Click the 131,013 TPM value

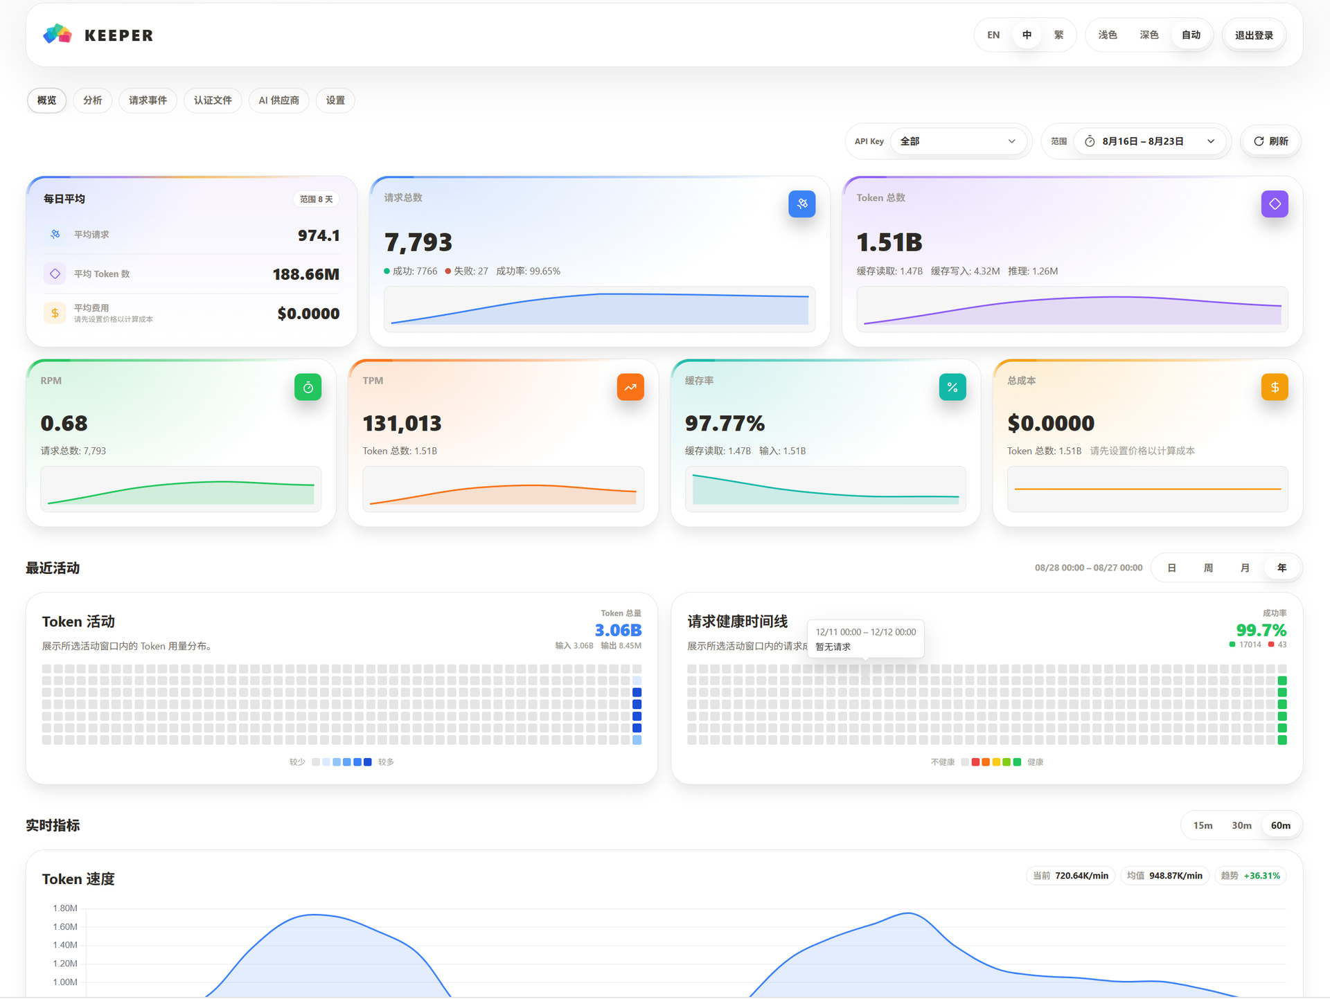click(402, 423)
